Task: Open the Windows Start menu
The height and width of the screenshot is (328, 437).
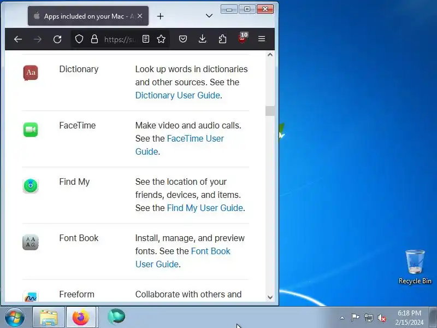Action: pos(15,318)
